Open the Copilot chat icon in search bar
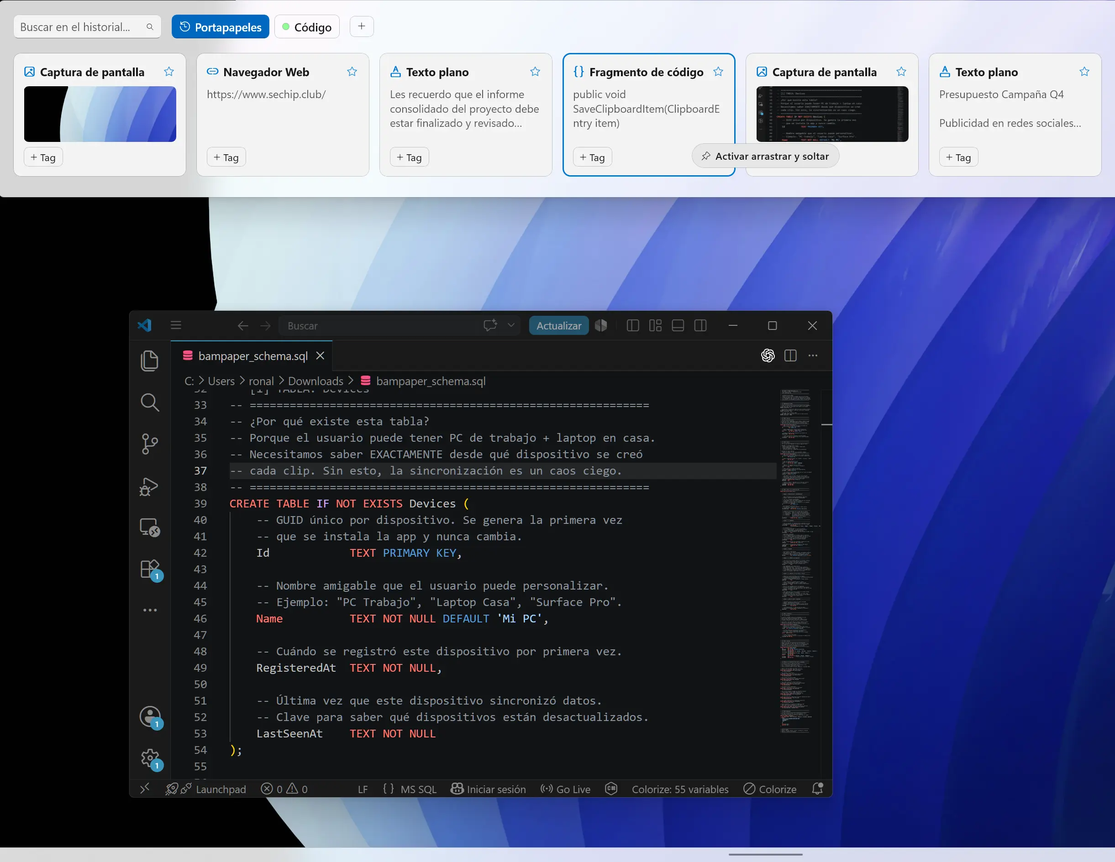 [490, 325]
